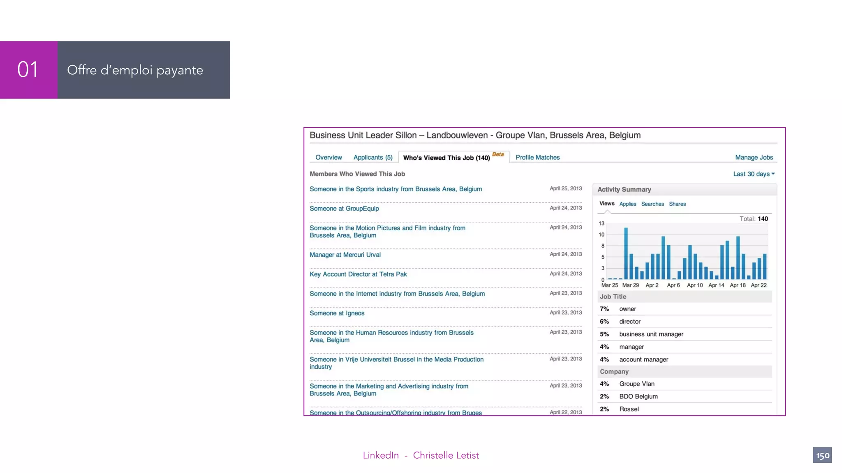Click the slide number 150 badge
Screen dimensions: 842x473
click(822, 455)
